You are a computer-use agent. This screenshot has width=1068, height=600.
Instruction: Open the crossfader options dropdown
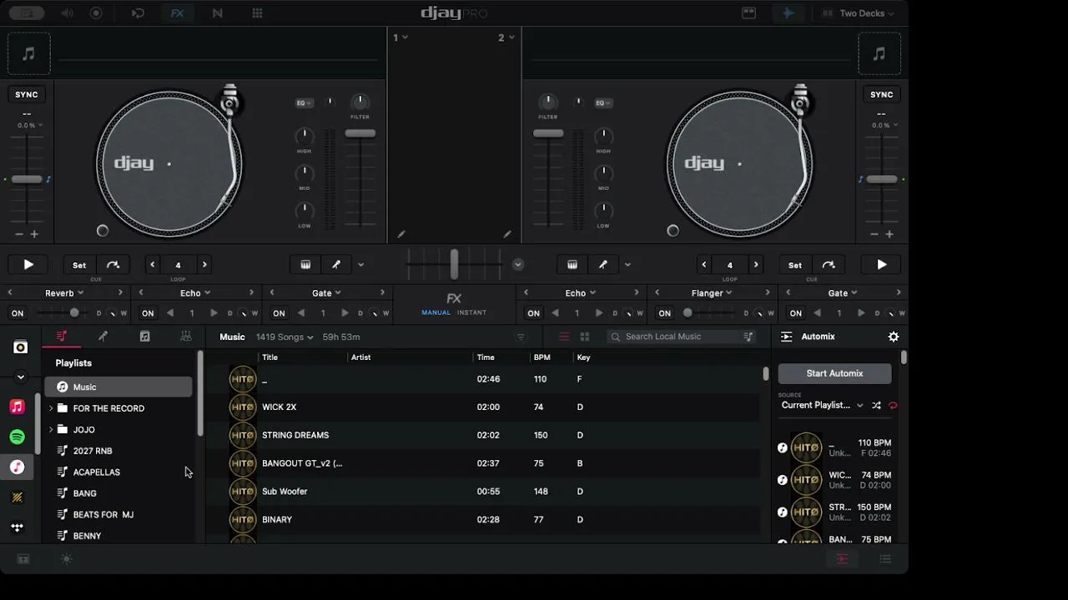(x=518, y=265)
